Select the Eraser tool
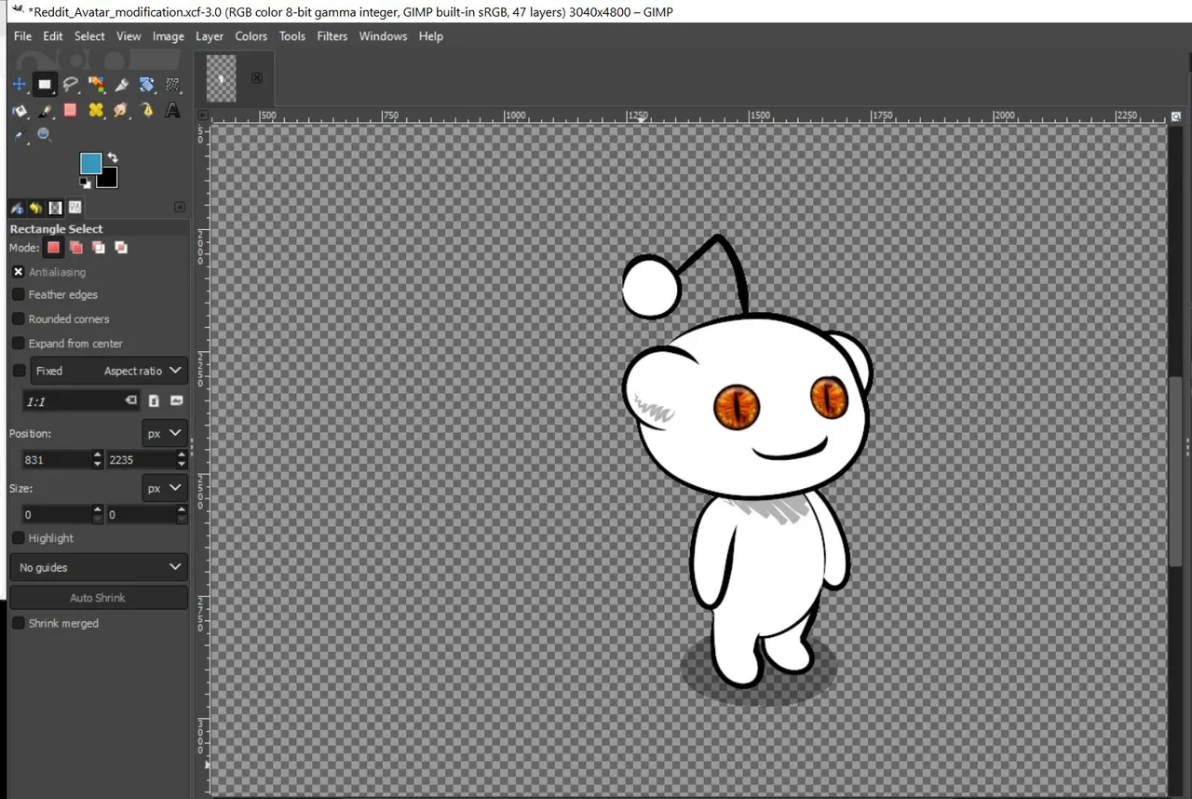The image size is (1192, 799). tap(70, 110)
